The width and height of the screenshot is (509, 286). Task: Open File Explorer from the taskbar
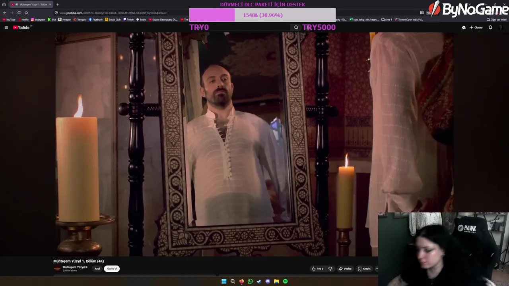[276, 281]
